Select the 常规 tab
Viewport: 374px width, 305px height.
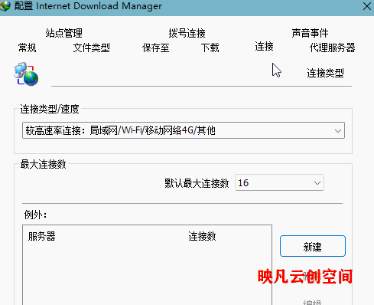coord(27,48)
